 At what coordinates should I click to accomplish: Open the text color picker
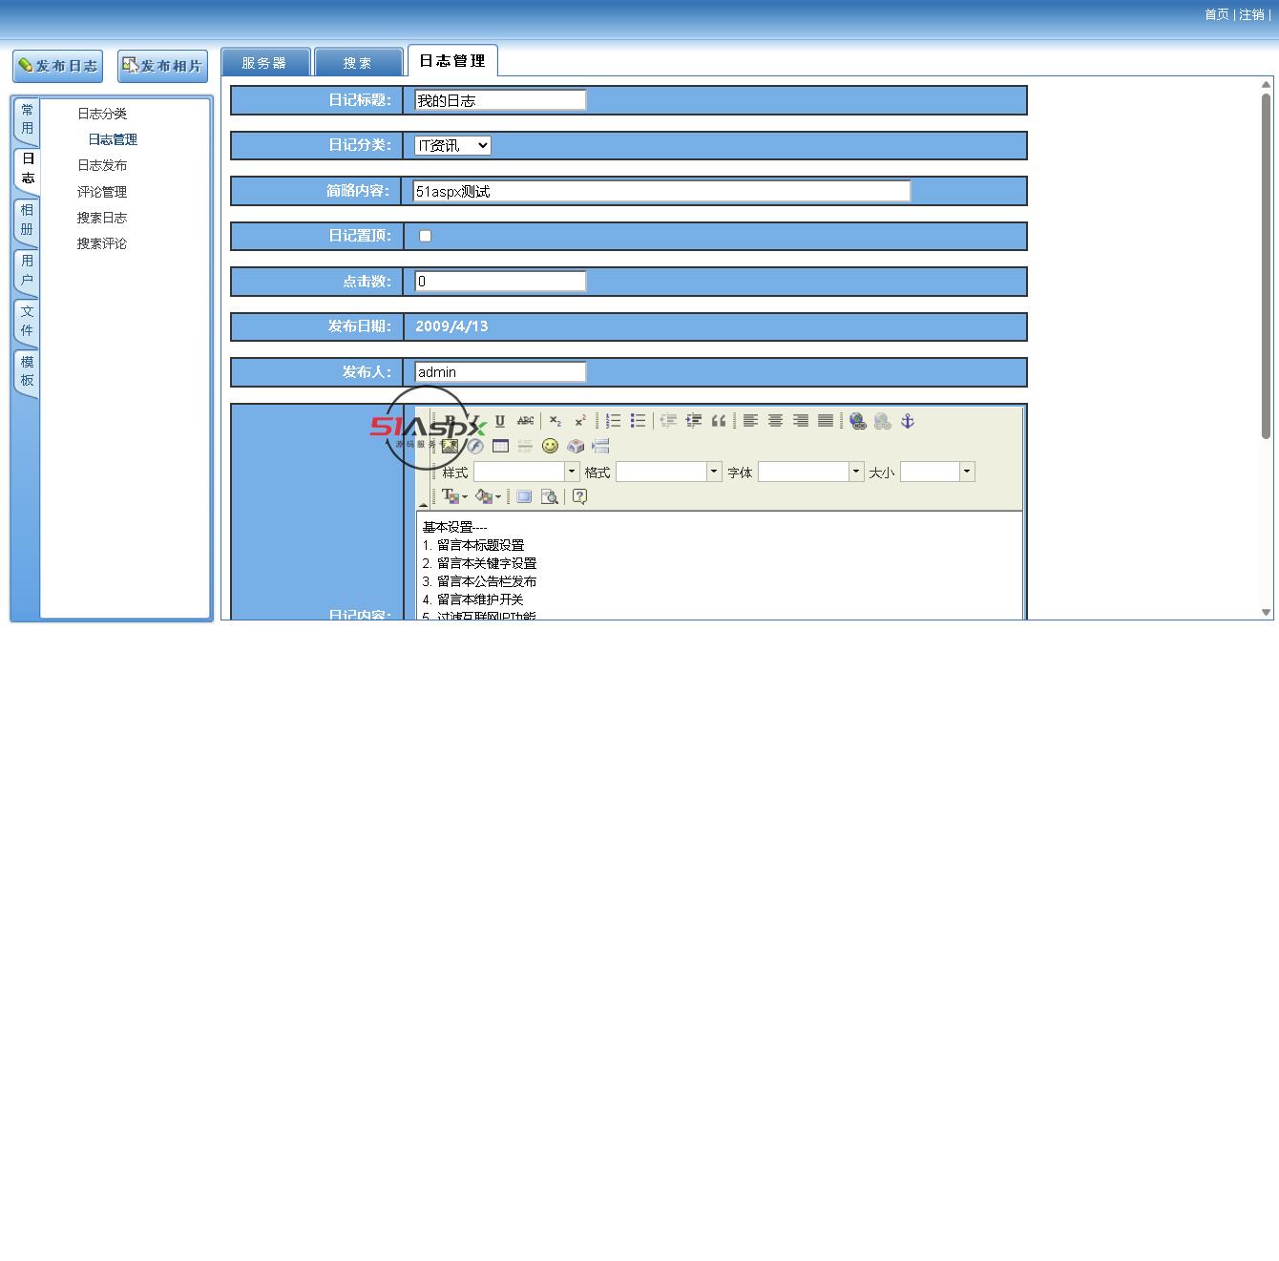pyautogui.click(x=454, y=496)
